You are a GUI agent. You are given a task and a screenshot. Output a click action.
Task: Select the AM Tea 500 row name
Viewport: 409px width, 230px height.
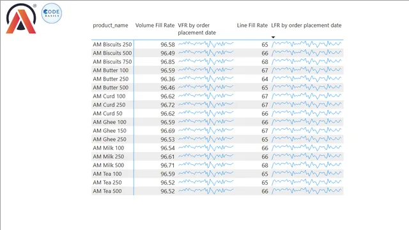click(x=107, y=191)
